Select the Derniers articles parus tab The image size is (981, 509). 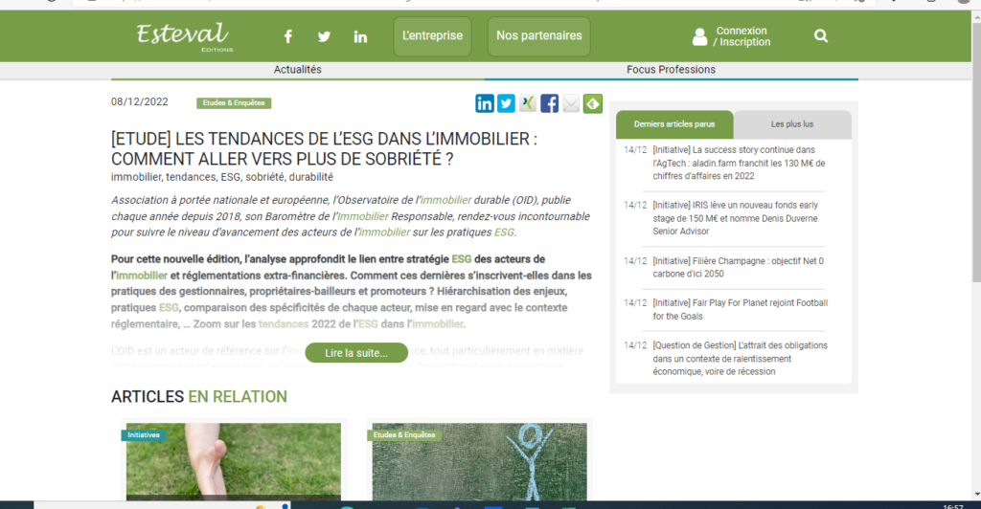674,124
